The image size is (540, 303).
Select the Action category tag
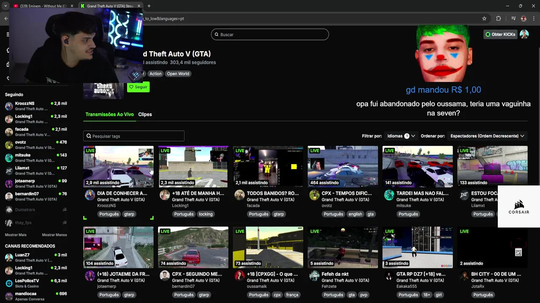point(155,74)
